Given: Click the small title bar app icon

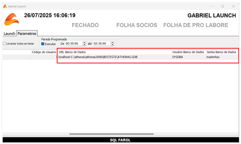Looking at the screenshot, I should coord(5,6).
